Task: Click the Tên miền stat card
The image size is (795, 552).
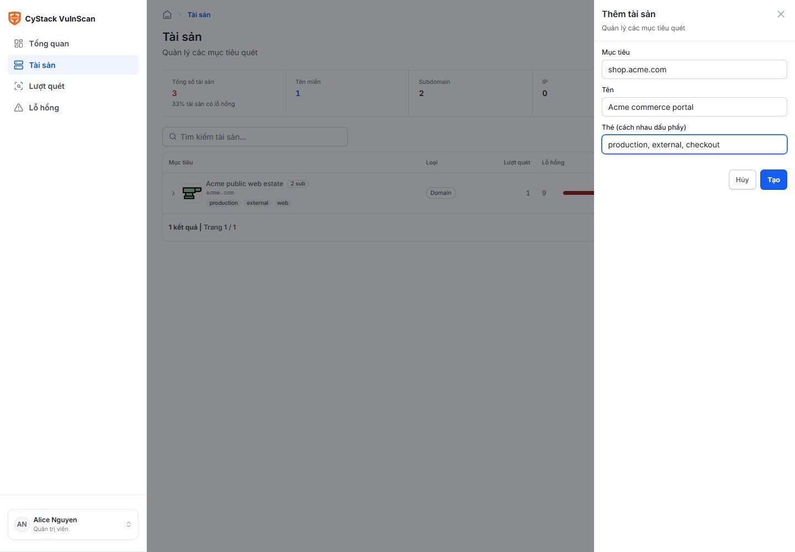Action: coord(347,93)
